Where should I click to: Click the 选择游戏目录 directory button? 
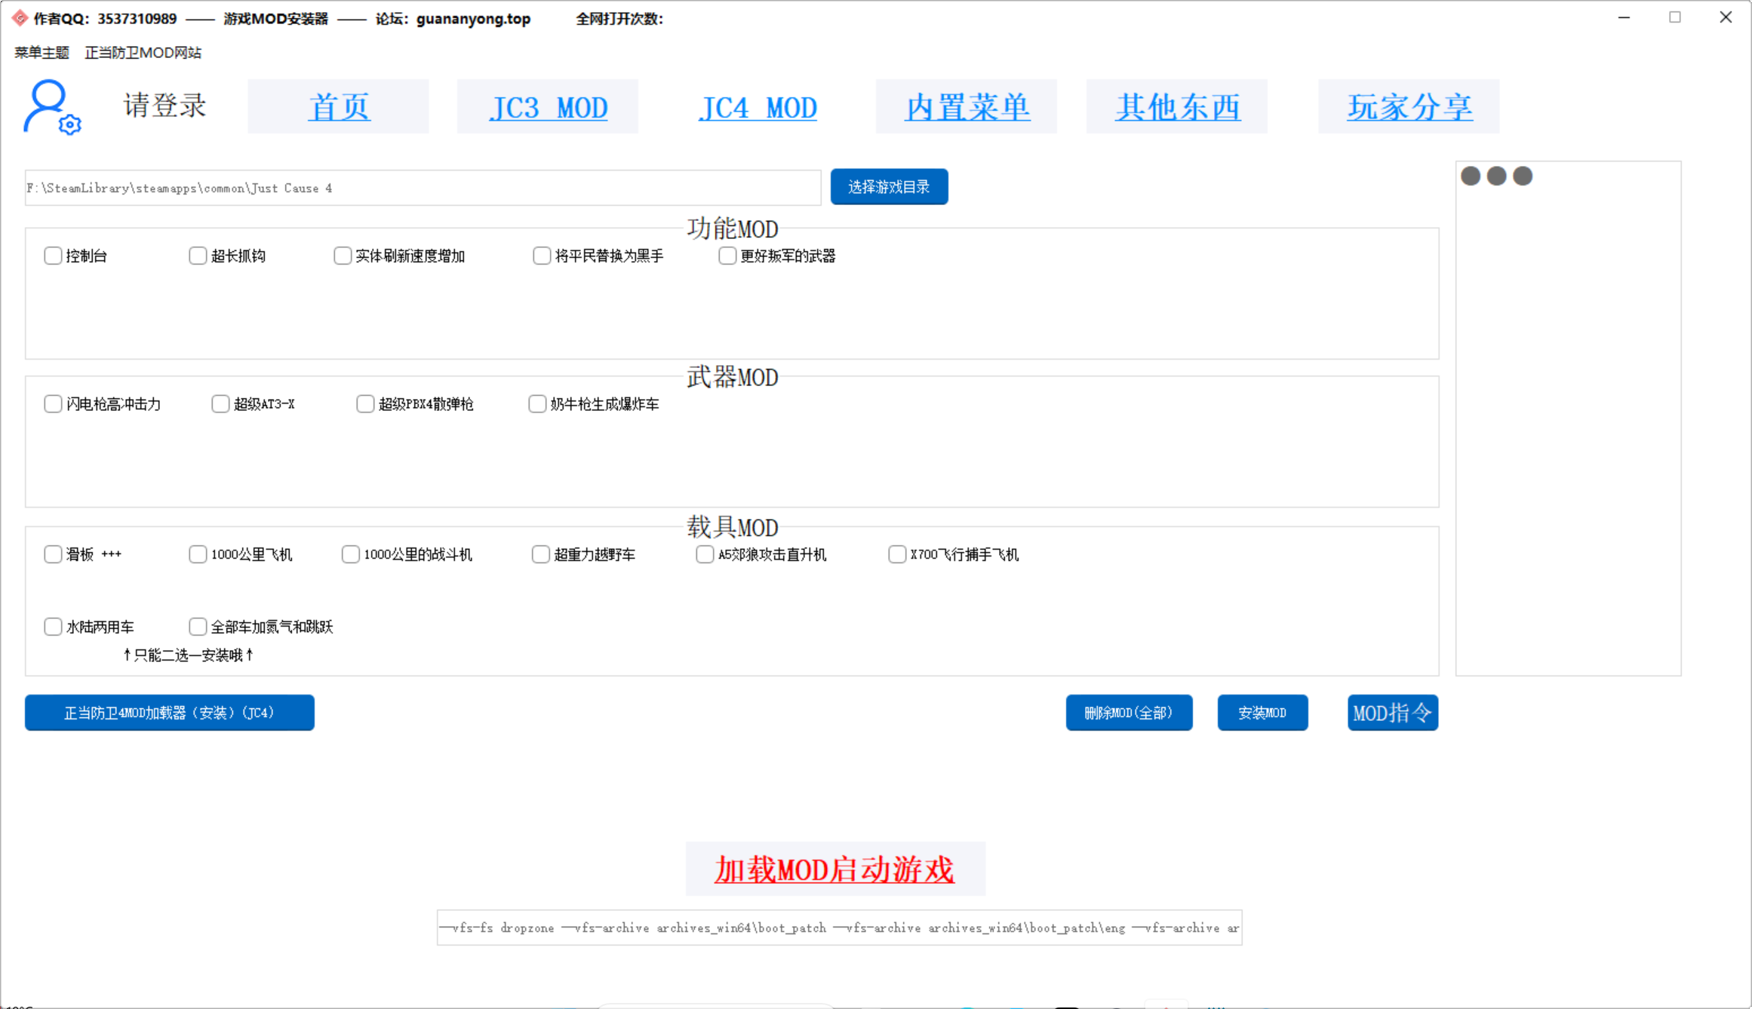[x=889, y=186]
